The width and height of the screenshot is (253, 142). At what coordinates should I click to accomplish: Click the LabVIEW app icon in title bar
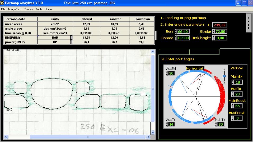2,3
